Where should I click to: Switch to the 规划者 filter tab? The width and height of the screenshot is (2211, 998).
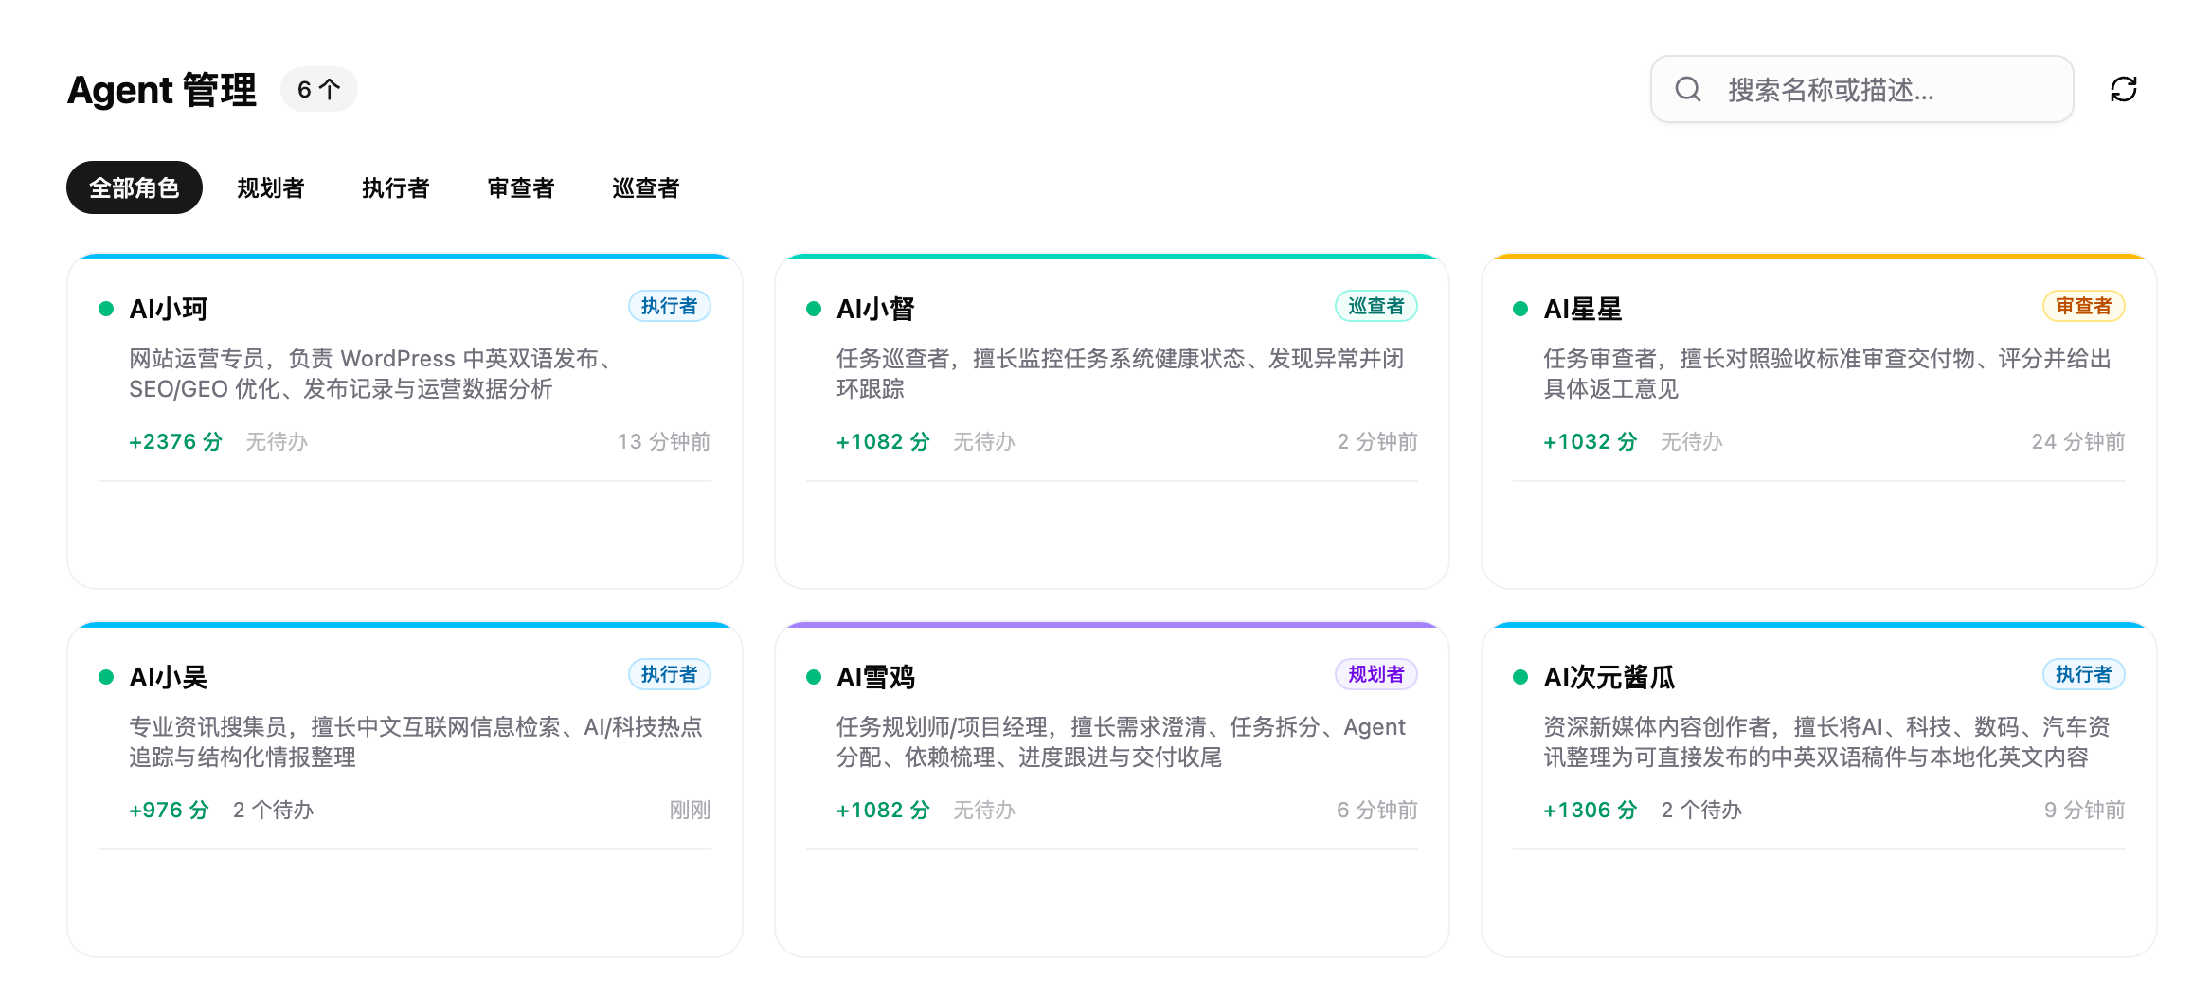point(270,187)
